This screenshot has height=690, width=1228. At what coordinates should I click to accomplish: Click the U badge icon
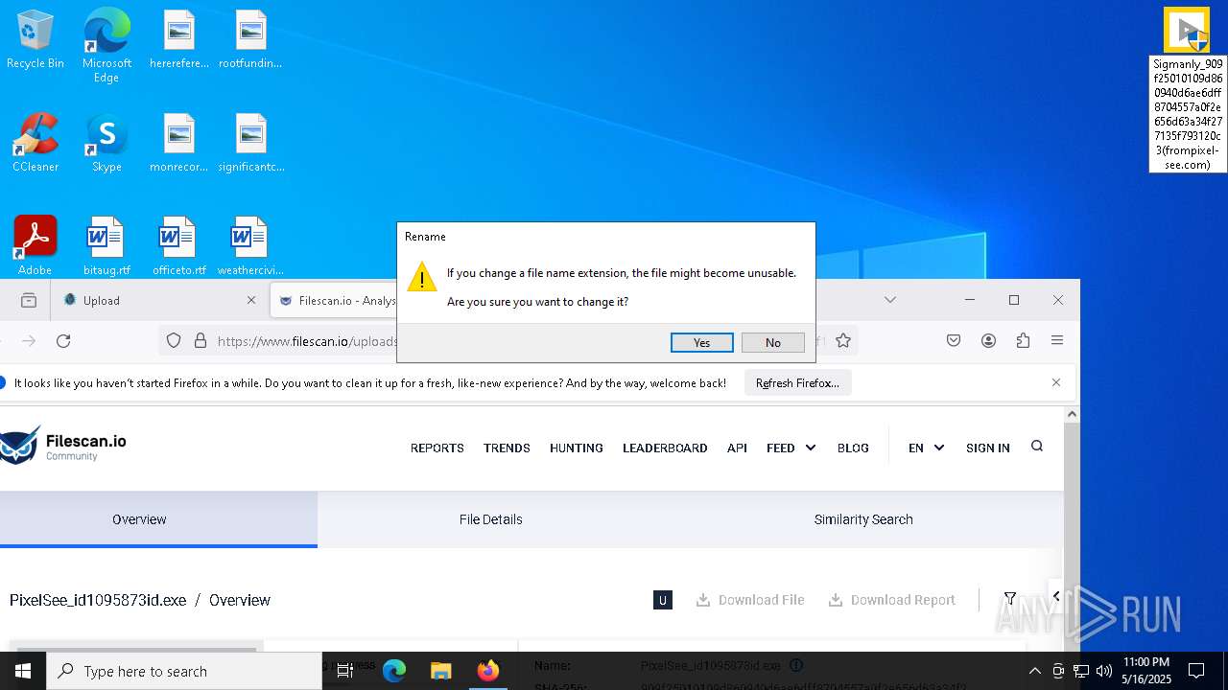(662, 600)
